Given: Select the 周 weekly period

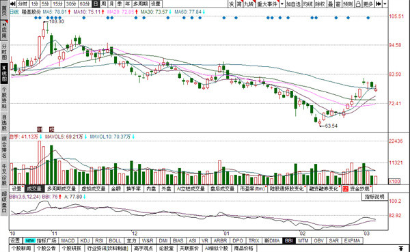Looking at the screenshot, I should click(104, 4).
